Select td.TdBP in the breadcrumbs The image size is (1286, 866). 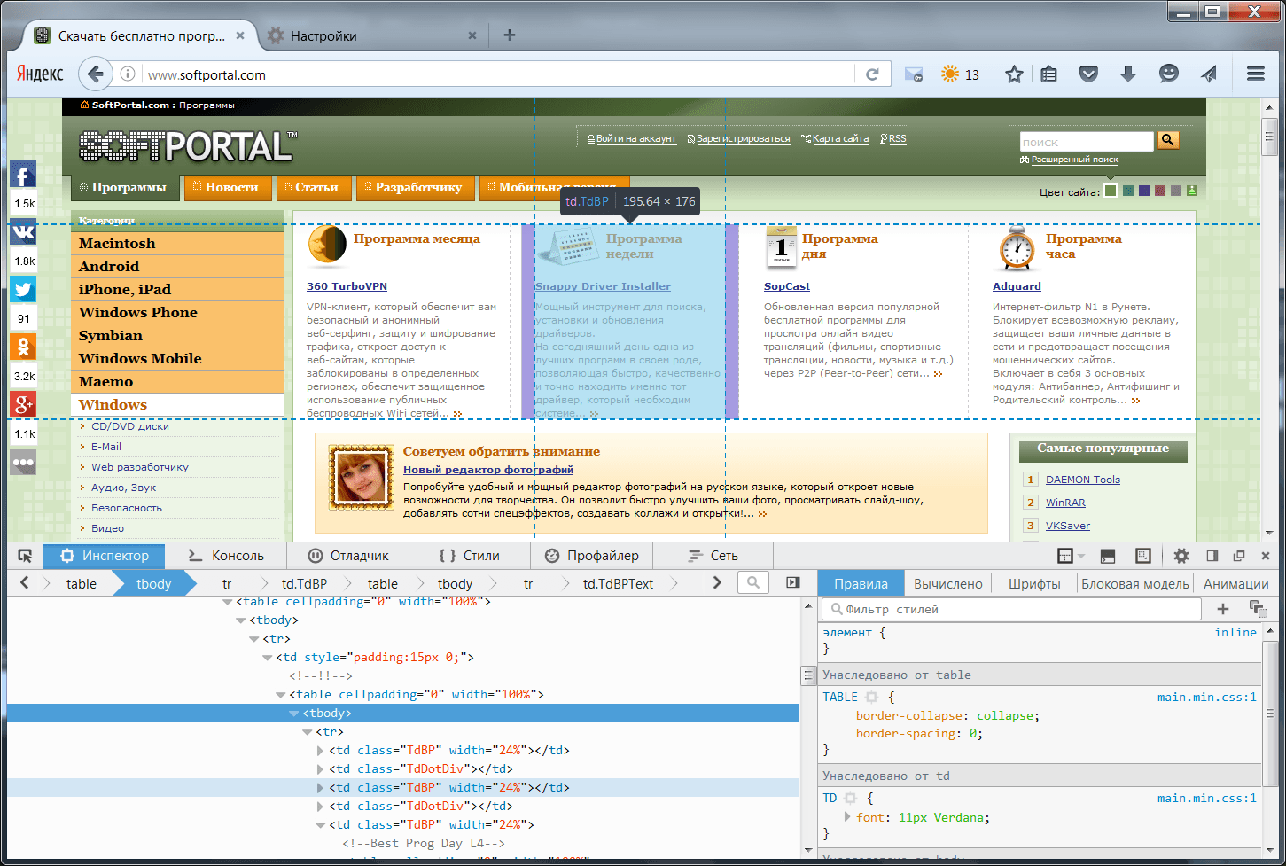click(304, 583)
